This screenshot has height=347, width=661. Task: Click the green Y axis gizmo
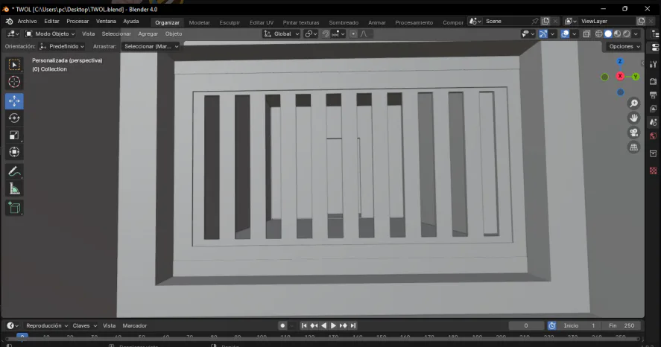click(x=636, y=77)
